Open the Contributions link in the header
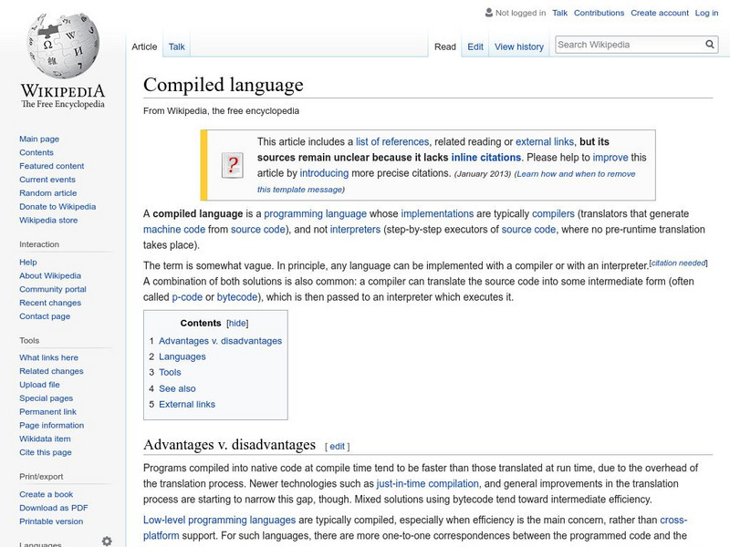Viewport: 730px width, 547px height. [599, 13]
